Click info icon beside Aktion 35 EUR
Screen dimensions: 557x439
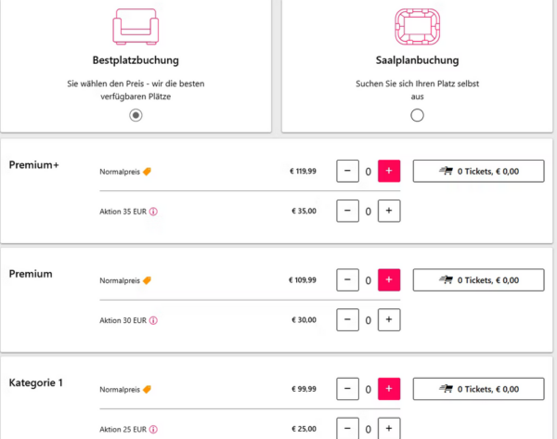(153, 212)
